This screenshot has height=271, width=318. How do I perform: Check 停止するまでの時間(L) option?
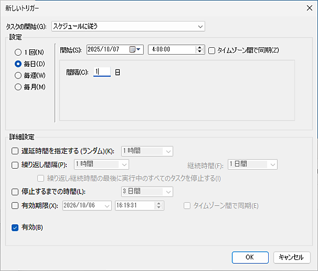15,191
